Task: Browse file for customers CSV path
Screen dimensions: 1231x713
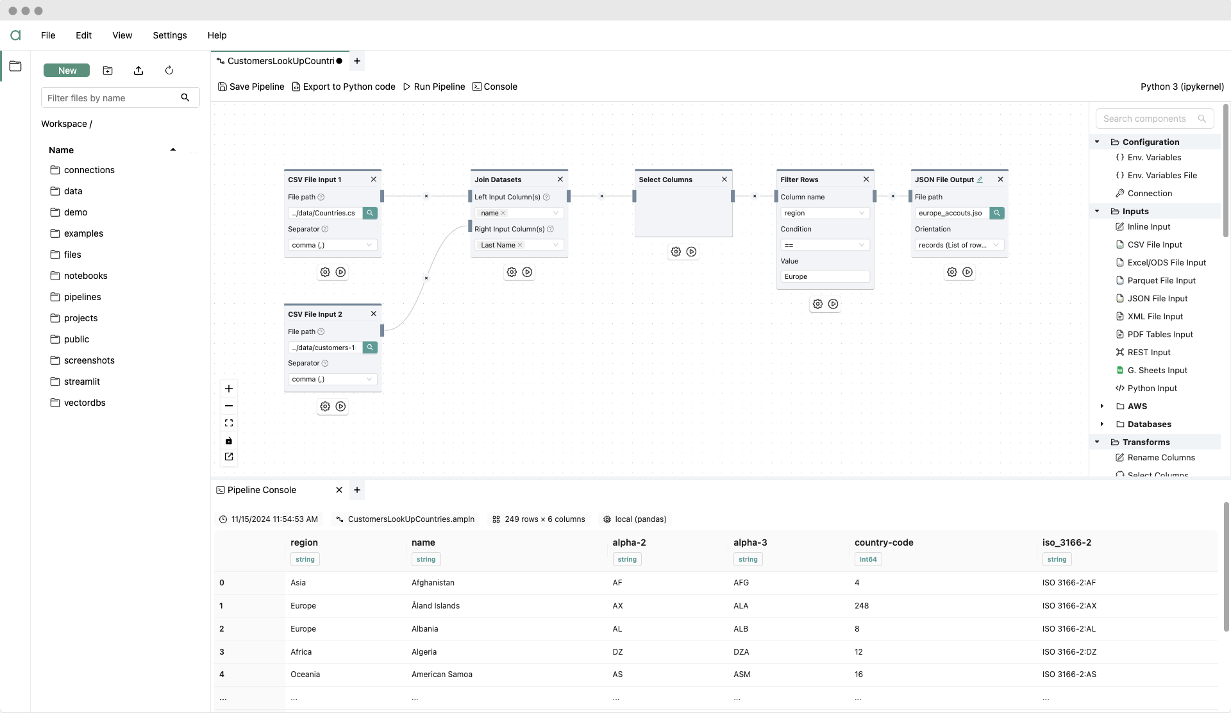Action: click(370, 348)
